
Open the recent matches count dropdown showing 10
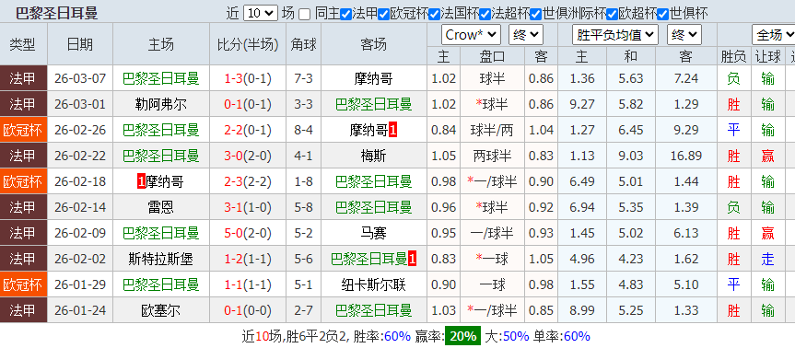[x=261, y=13]
